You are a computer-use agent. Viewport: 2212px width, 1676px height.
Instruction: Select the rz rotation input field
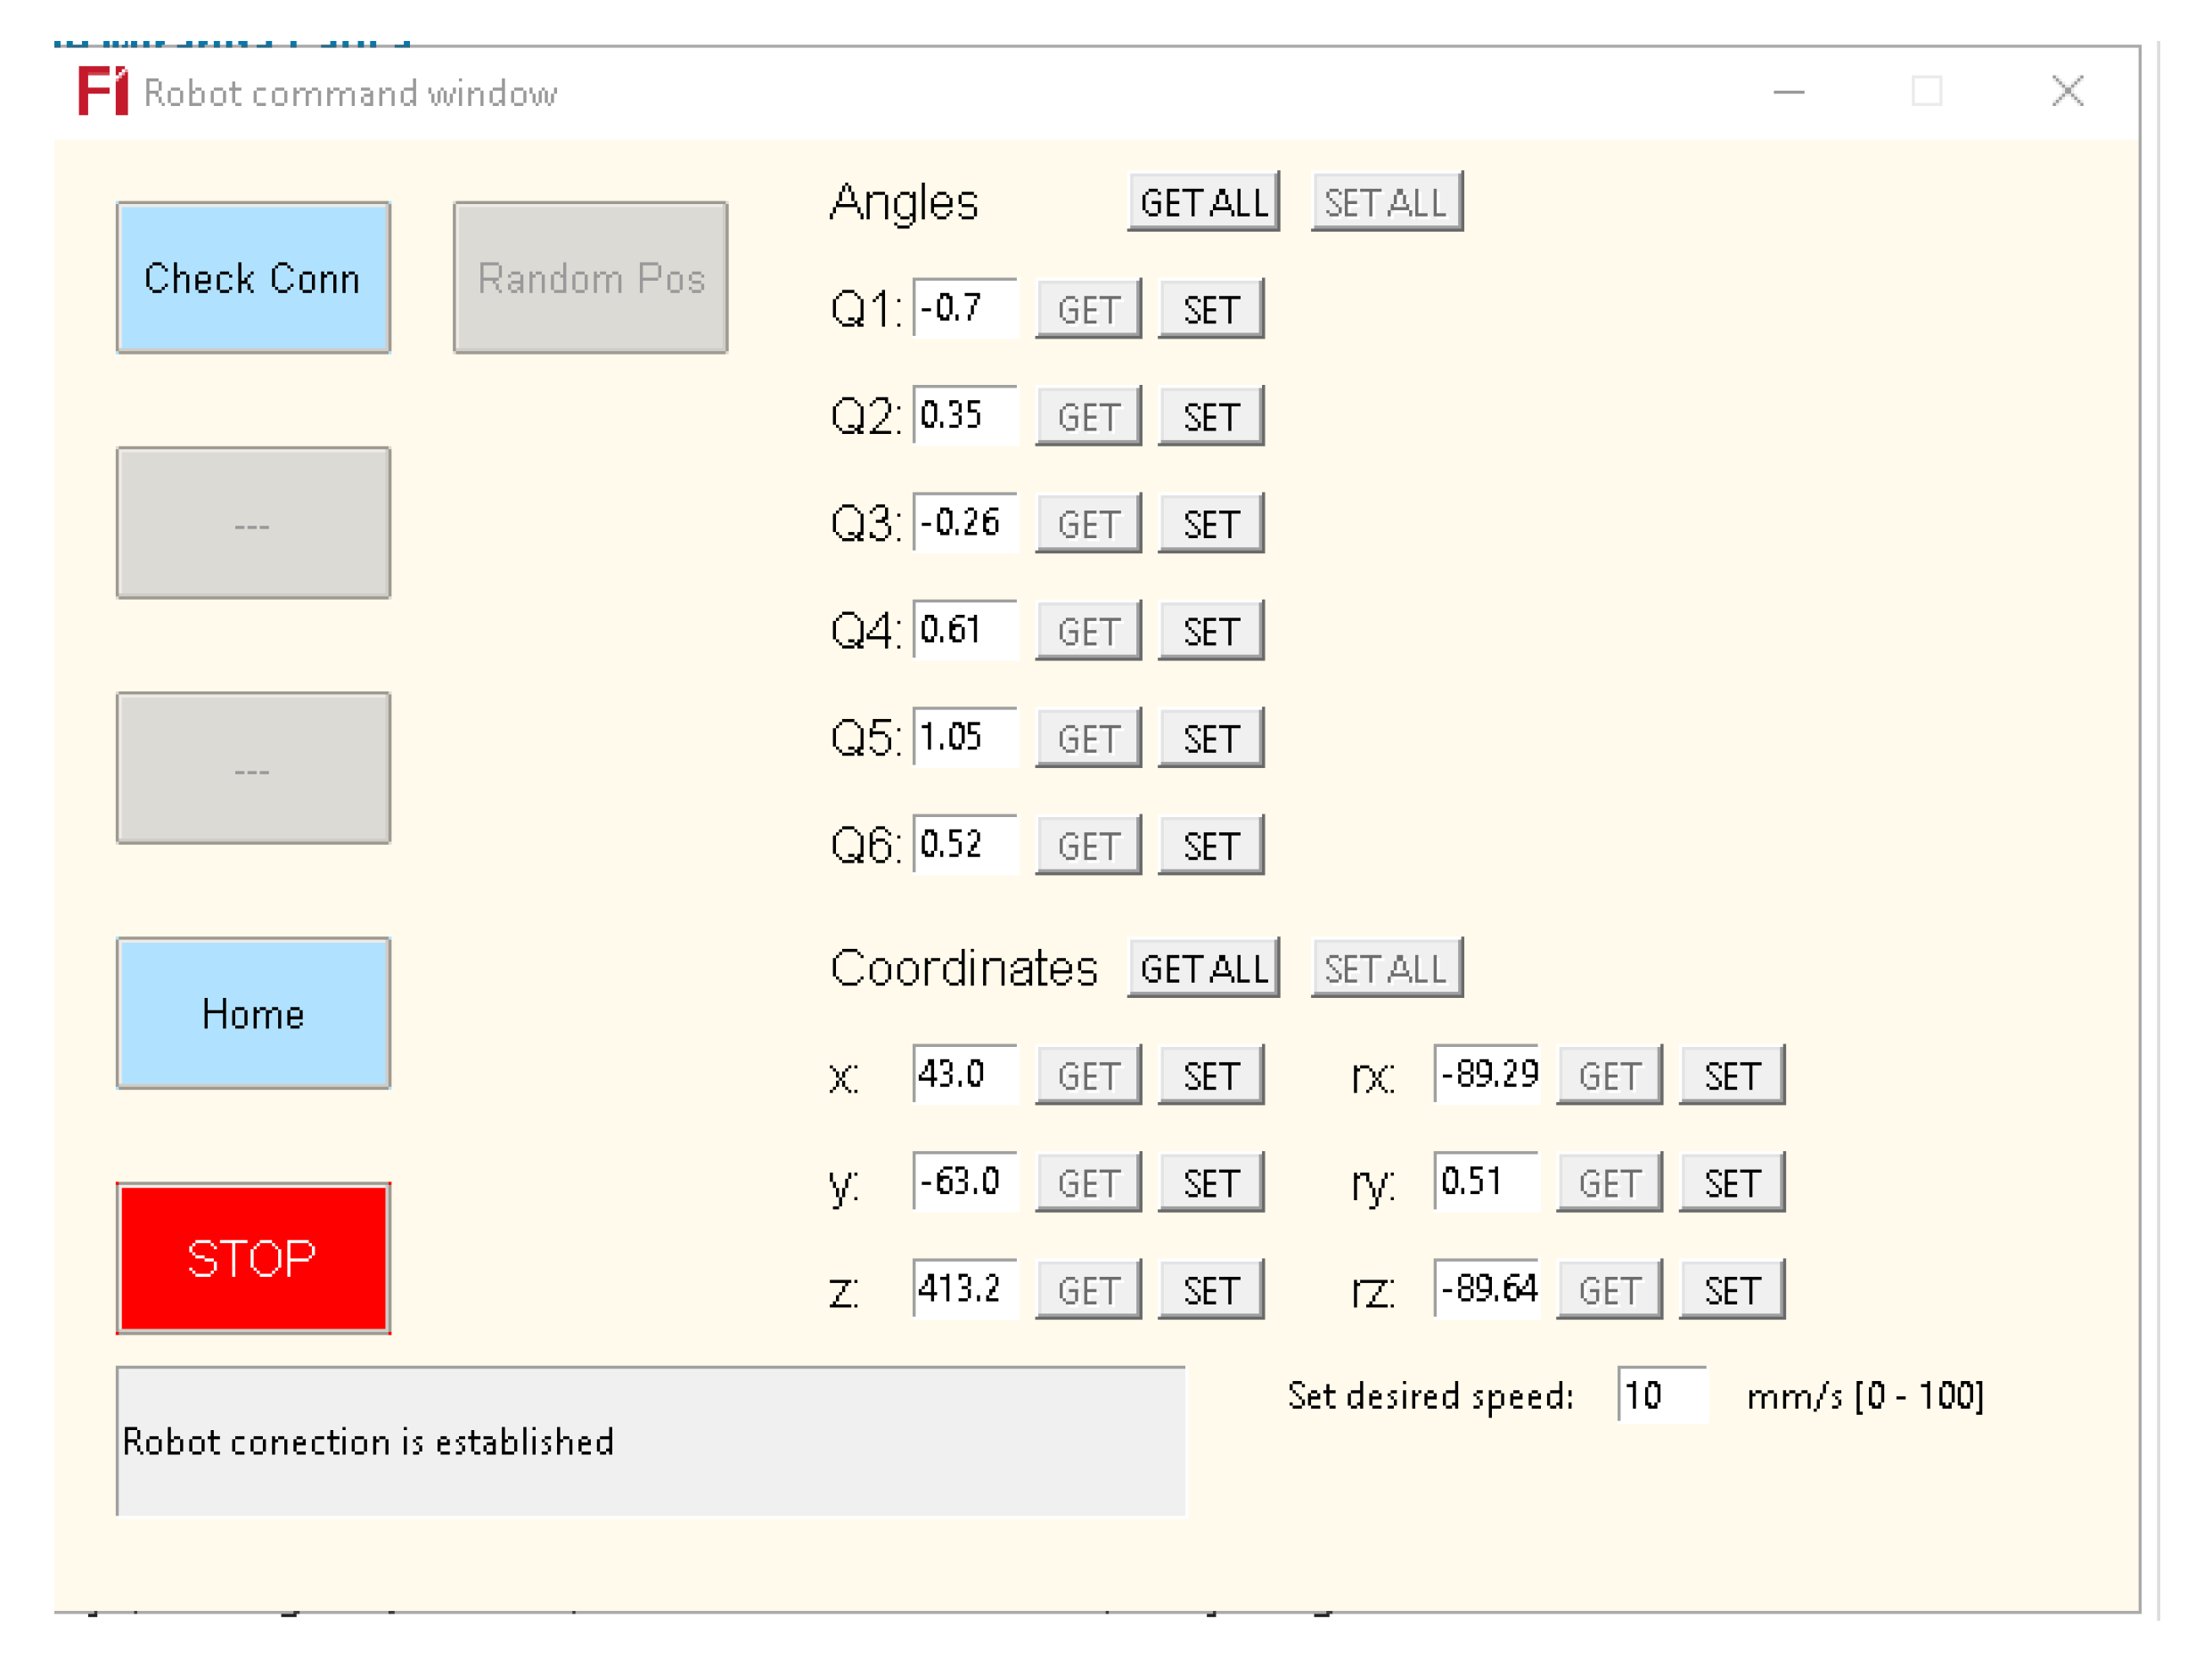(x=1486, y=1290)
